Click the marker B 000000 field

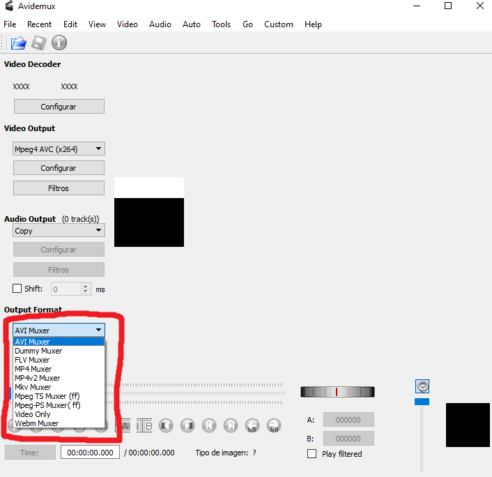(x=348, y=439)
